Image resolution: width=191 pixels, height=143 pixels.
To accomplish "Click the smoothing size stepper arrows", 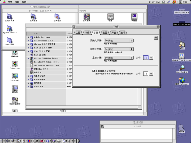I will pyautogui.click(x=151, y=74).
